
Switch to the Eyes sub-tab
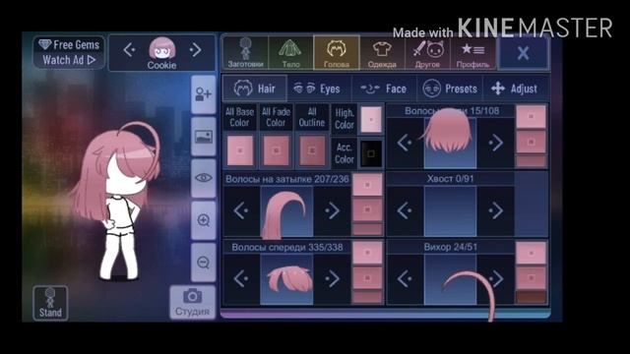point(319,88)
